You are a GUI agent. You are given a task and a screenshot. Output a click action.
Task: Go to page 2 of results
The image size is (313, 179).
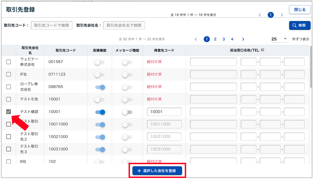[215, 39]
